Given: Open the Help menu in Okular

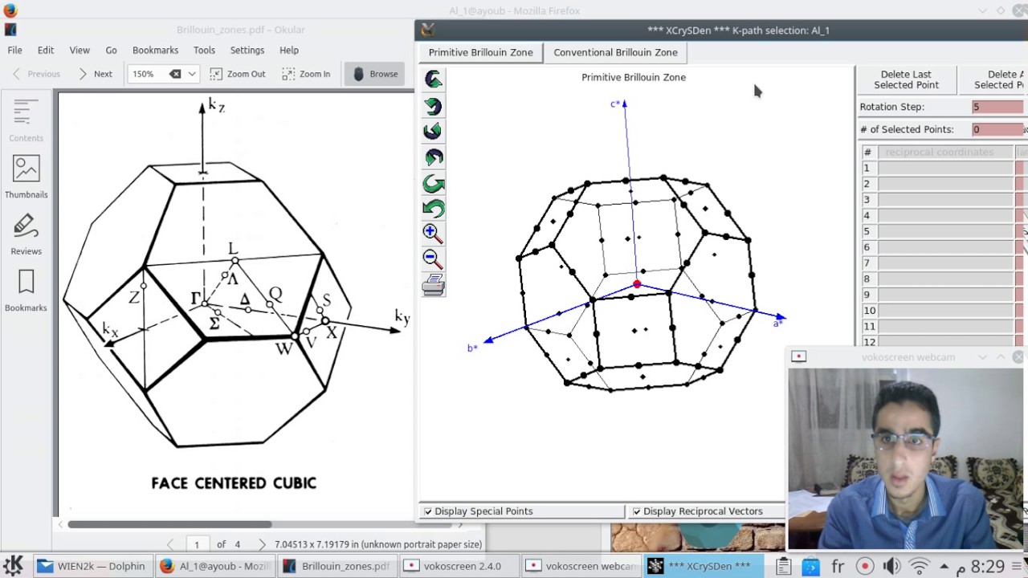Looking at the screenshot, I should point(289,50).
